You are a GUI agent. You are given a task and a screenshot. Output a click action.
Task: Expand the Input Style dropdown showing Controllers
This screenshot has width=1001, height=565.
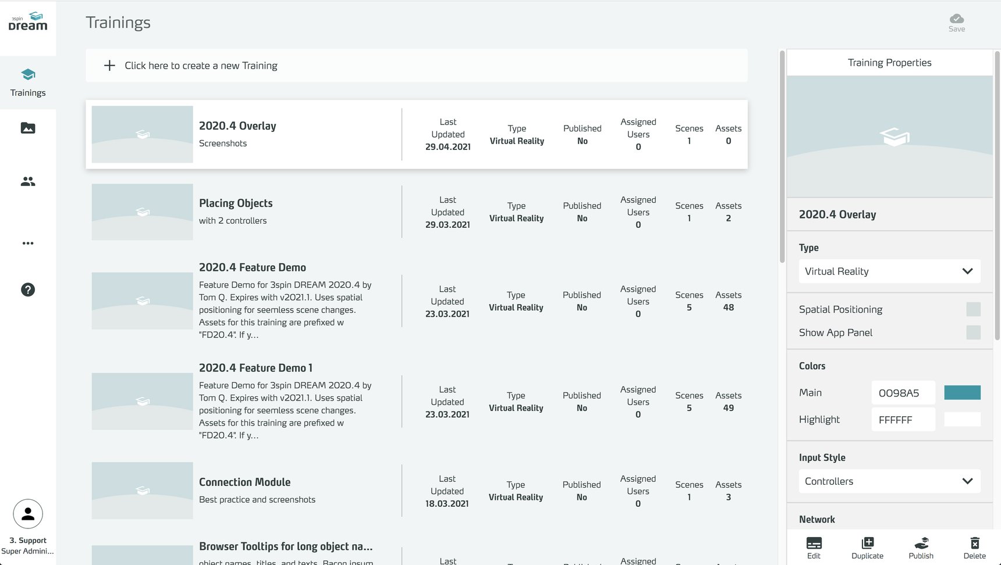[x=889, y=481]
